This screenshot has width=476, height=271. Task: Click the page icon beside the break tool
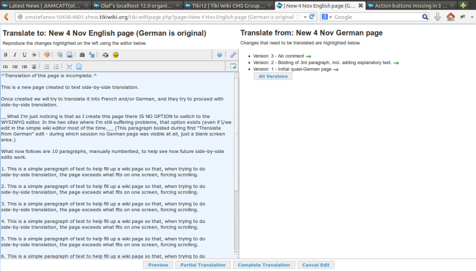pyautogui.click(x=79, y=66)
